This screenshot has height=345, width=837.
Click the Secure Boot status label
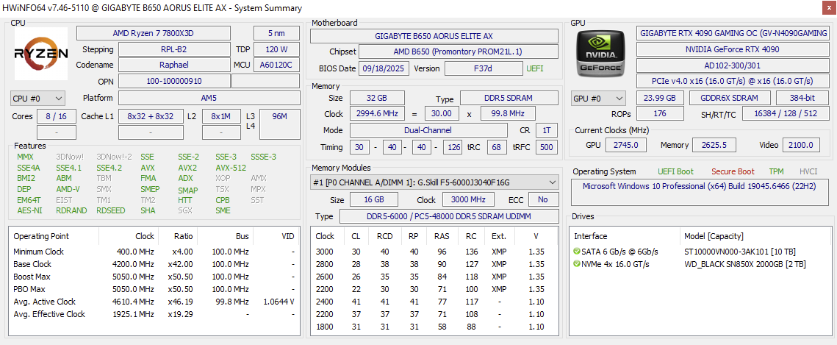pos(732,171)
